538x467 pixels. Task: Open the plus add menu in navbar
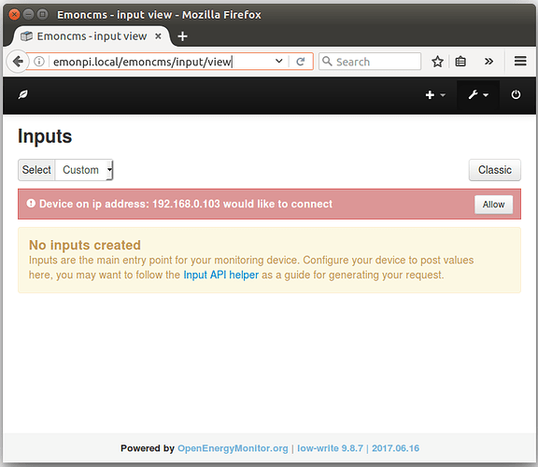coord(435,95)
